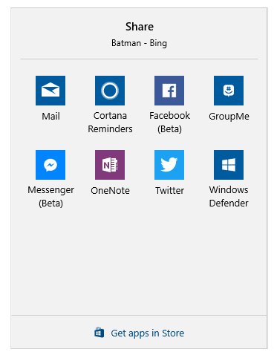The width and height of the screenshot is (274, 355).
Task: Tap the Messenger (Beta) lightning bubble icon
Action: 50,165
